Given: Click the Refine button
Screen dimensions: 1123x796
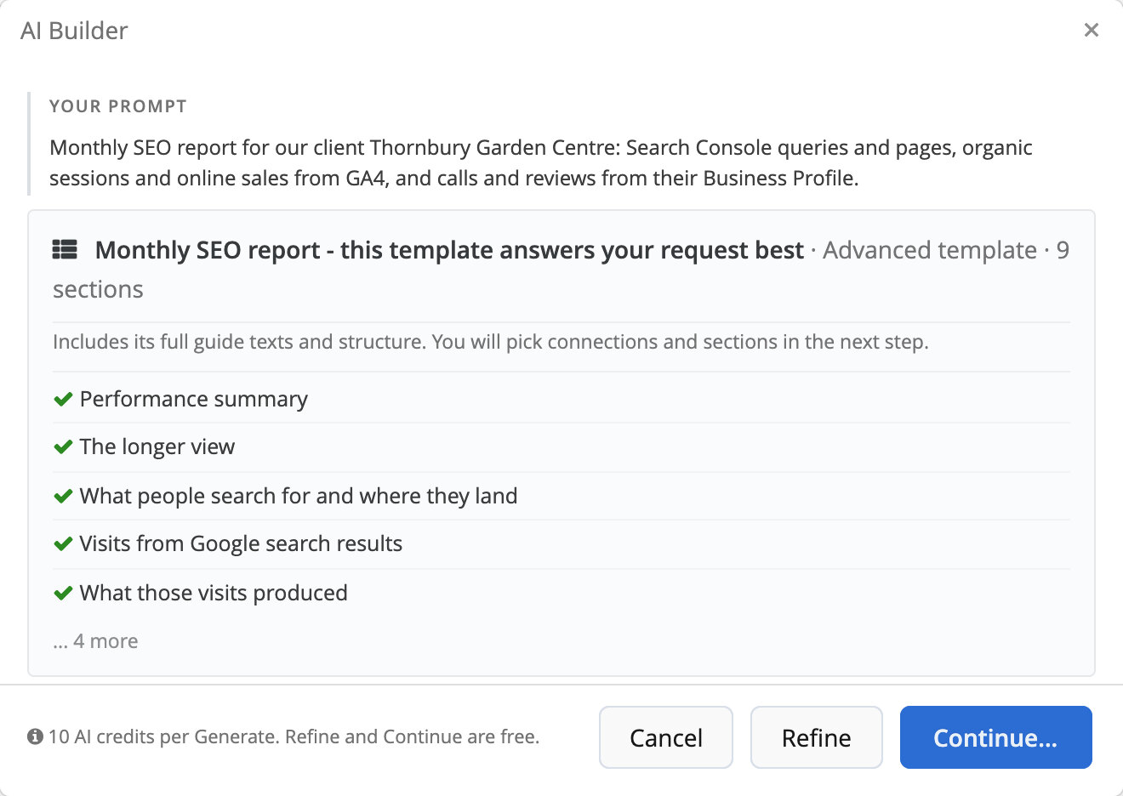Looking at the screenshot, I should pyautogui.click(x=817, y=737).
